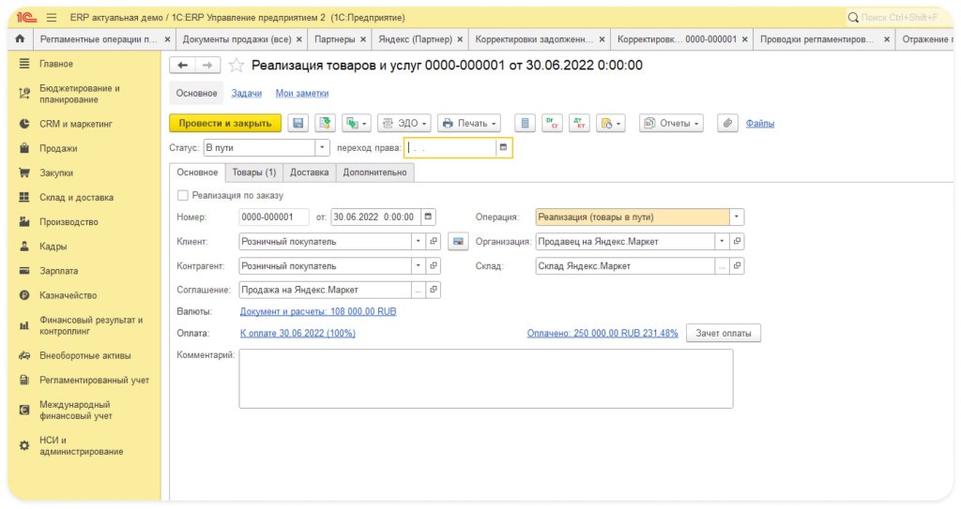Open the Операция dropdown list

(x=737, y=217)
